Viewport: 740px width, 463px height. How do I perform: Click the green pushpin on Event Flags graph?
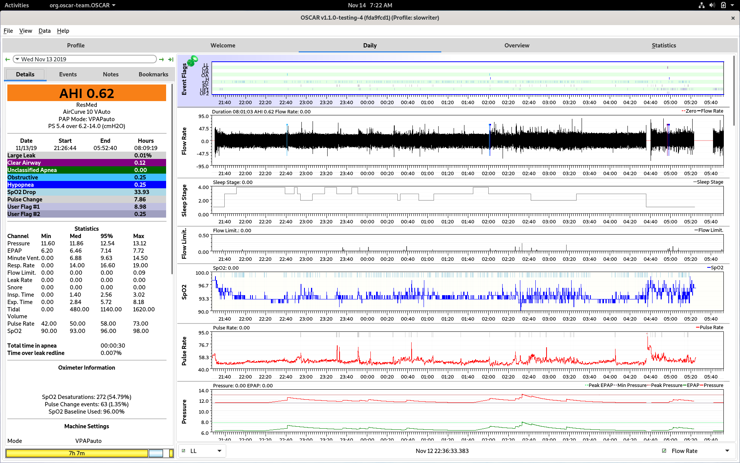(192, 60)
